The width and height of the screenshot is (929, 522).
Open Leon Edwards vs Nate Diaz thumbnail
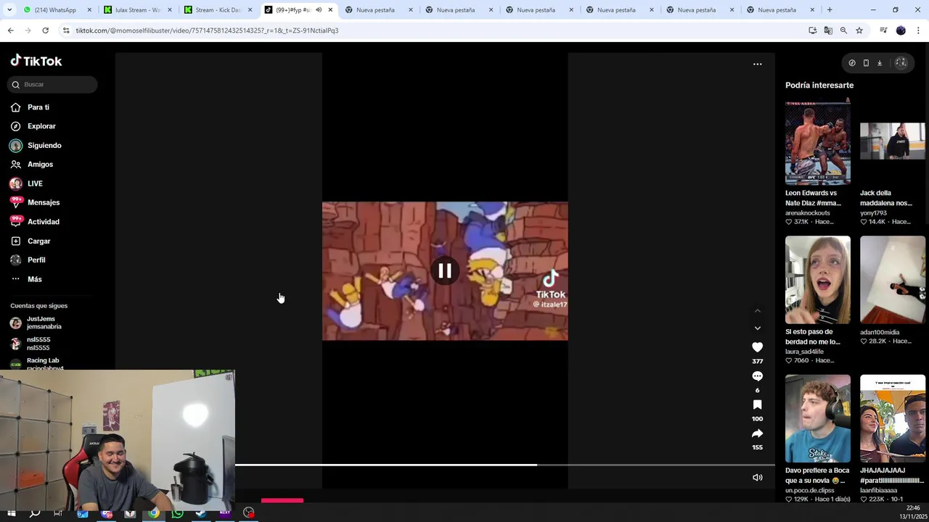point(817,142)
